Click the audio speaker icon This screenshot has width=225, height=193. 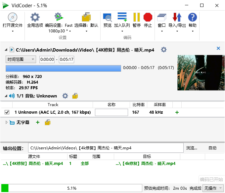12,96
